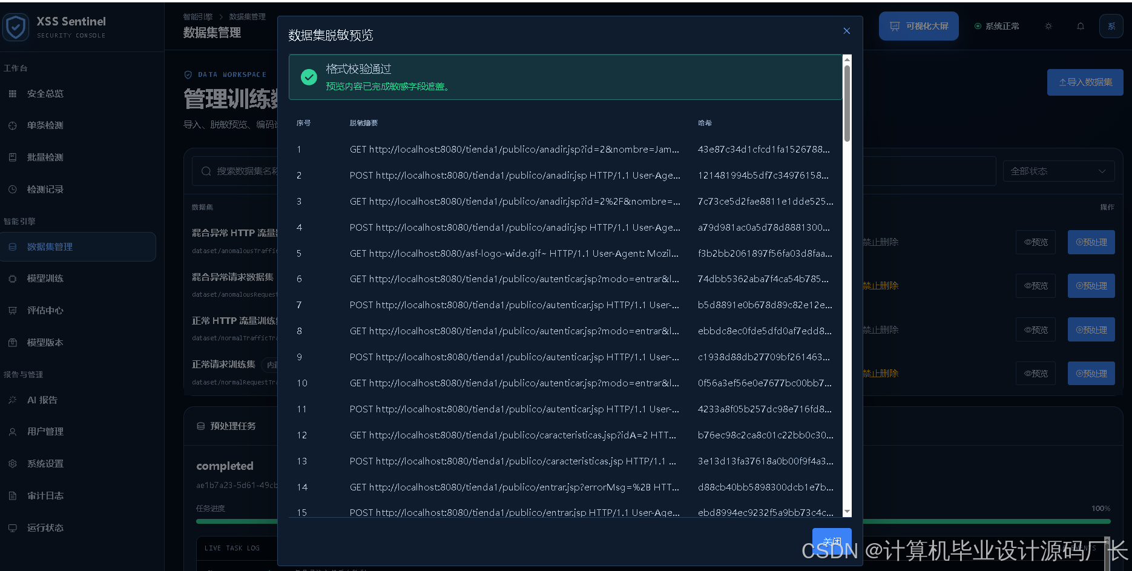
Task: Click the 检测记录 clock icon
Action: 13,190
